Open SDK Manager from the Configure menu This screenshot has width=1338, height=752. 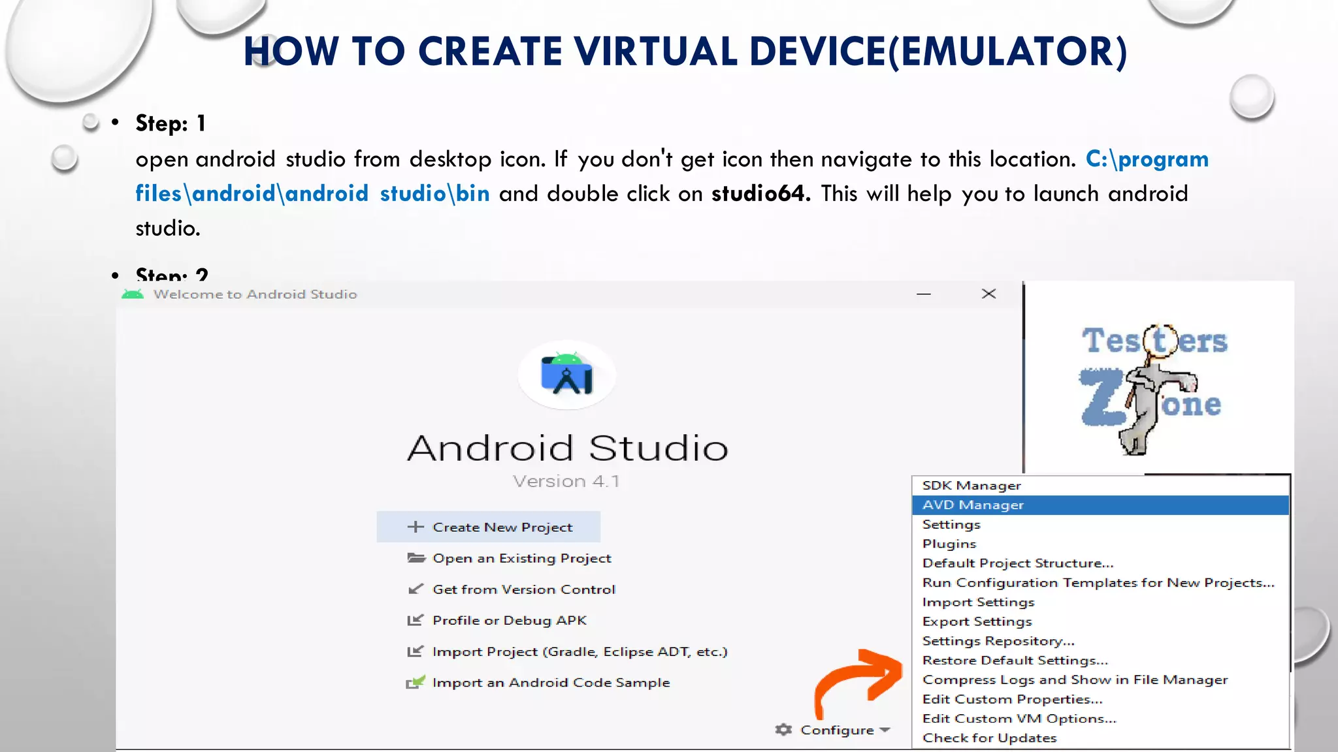click(x=1101, y=486)
